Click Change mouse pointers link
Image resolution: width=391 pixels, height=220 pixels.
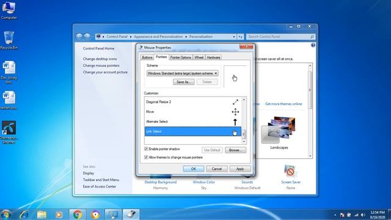(x=101, y=65)
